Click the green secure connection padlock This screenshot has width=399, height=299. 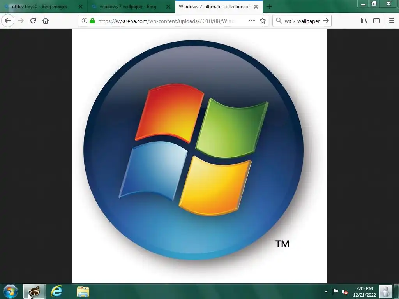tap(92, 21)
